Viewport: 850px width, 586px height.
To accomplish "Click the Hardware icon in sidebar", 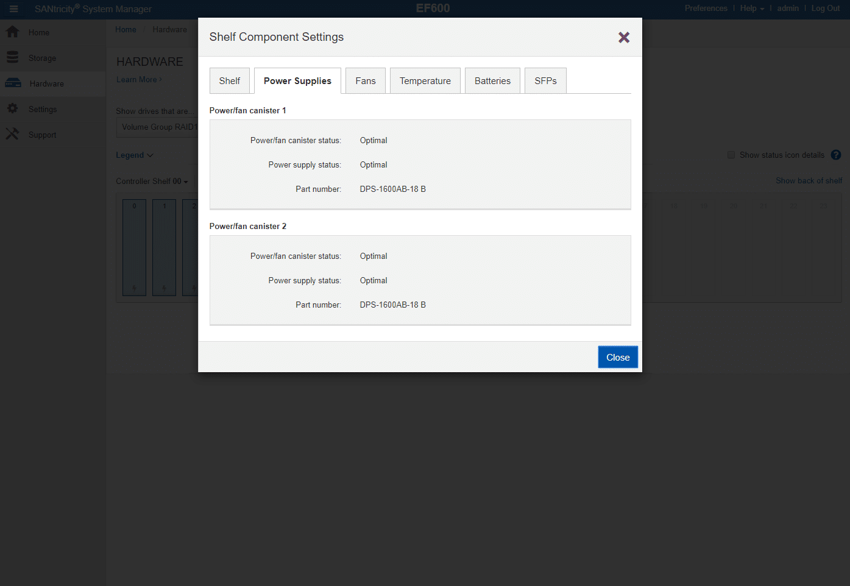I will [x=13, y=83].
